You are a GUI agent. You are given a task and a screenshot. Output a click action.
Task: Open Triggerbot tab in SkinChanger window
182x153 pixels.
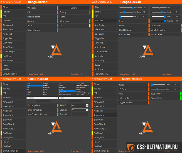click(x=13, y=115)
